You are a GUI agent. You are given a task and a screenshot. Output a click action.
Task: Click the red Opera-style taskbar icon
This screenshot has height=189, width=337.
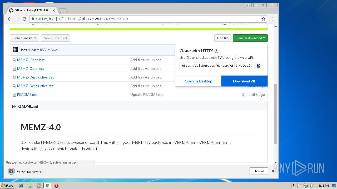tap(56, 186)
